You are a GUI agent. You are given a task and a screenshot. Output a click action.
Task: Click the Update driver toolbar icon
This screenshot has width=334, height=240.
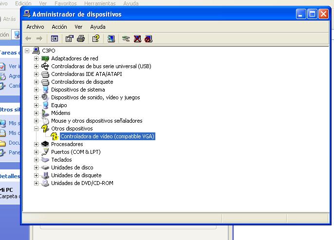click(x=126, y=38)
